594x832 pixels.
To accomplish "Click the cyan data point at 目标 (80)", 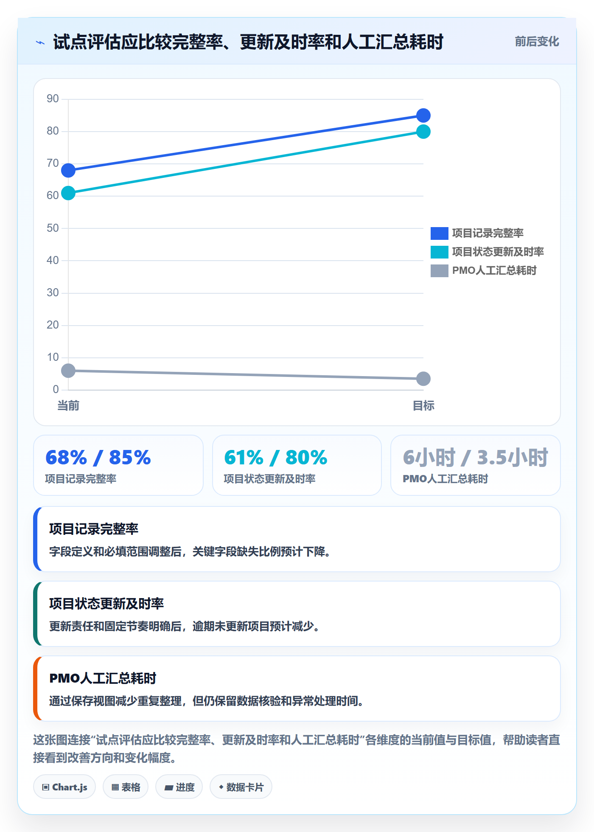I will (423, 132).
